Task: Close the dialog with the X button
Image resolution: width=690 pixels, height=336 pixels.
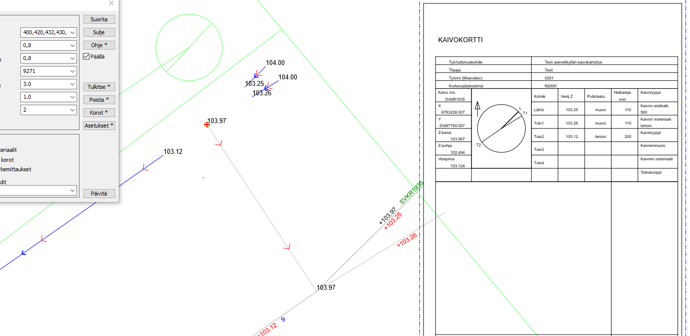Action: [111, 3]
